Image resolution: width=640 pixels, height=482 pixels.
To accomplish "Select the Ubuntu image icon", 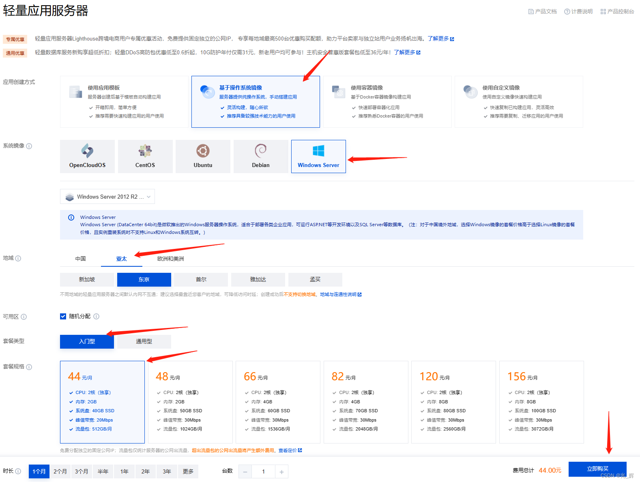I will click(x=203, y=151).
